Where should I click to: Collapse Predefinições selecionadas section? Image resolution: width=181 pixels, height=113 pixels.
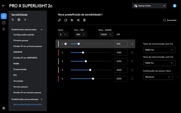(x=41, y=30)
